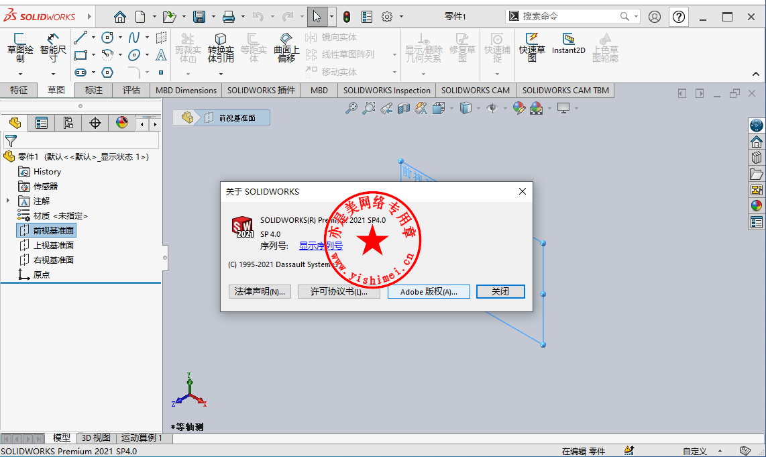766x457 pixels.
Task: Select the Smart Dimension (智能尺寸) tool
Action: coord(53,48)
